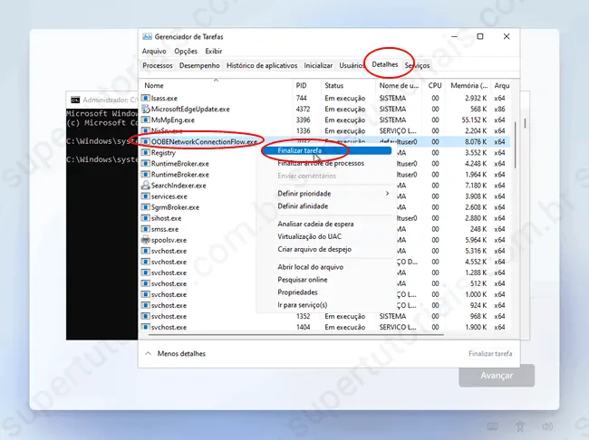Screen dimensions: 589x440
Task: Click the SgrmBroker.exe process icon
Action: pos(145,206)
